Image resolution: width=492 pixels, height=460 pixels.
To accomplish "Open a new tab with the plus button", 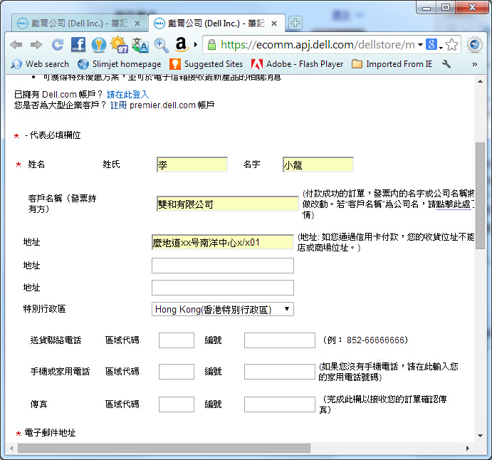I will pyautogui.click(x=295, y=23).
